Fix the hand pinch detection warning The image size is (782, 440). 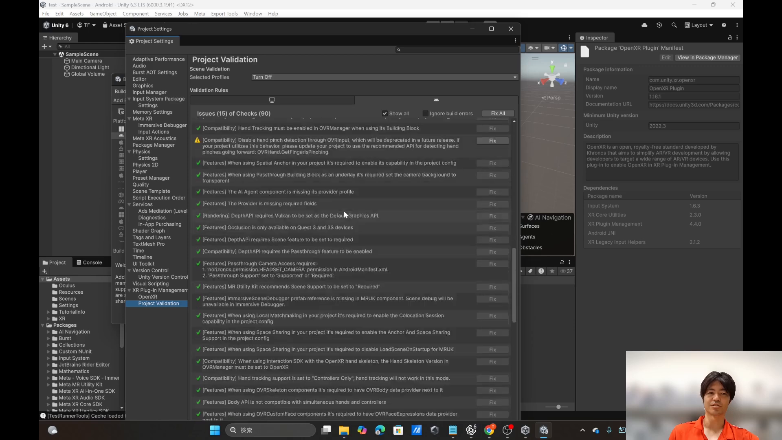tap(492, 141)
